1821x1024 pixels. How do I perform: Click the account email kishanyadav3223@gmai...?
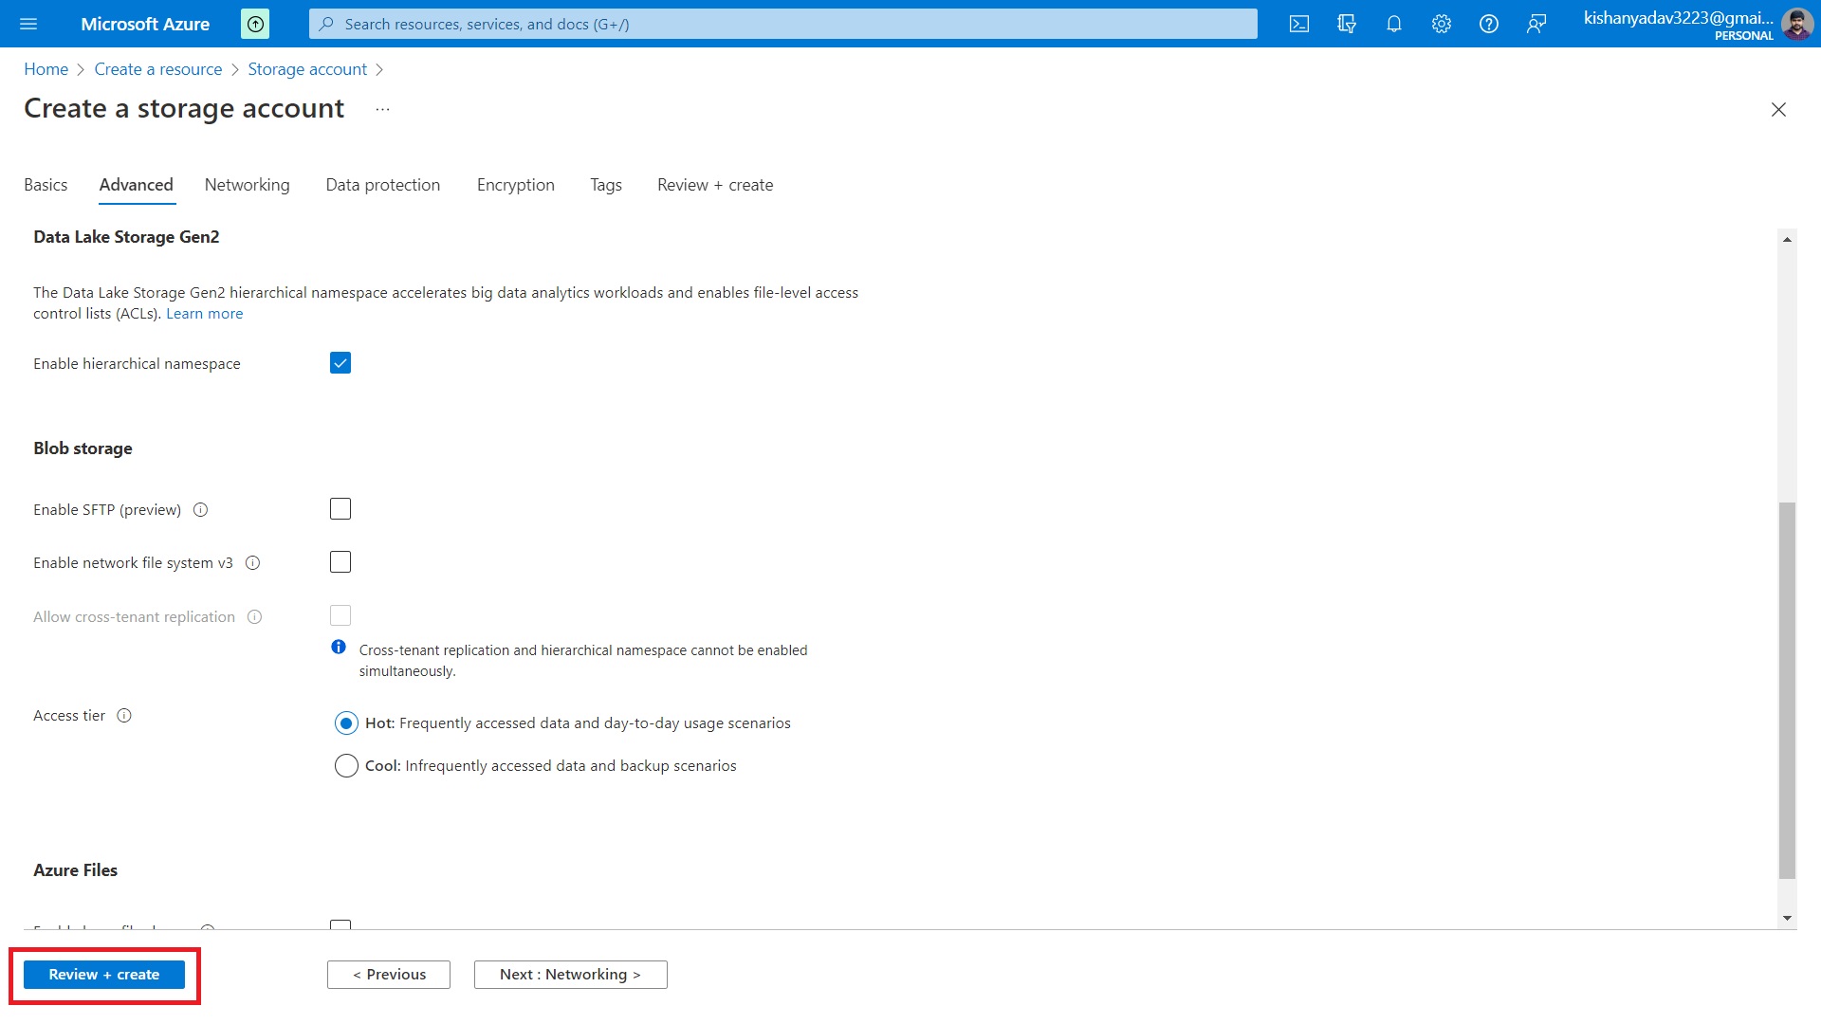tap(1678, 18)
